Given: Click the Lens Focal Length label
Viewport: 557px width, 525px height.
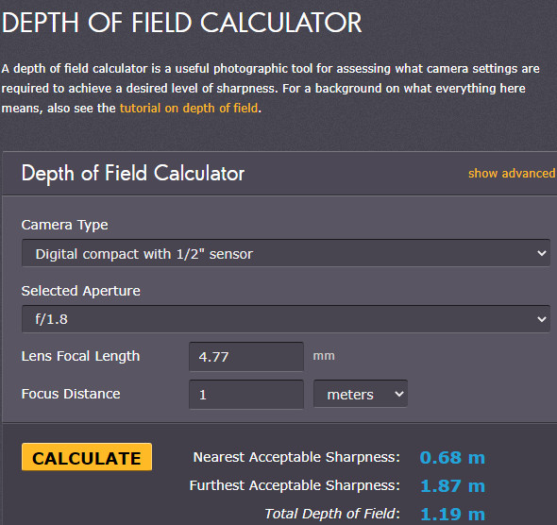Looking at the screenshot, I should [80, 356].
